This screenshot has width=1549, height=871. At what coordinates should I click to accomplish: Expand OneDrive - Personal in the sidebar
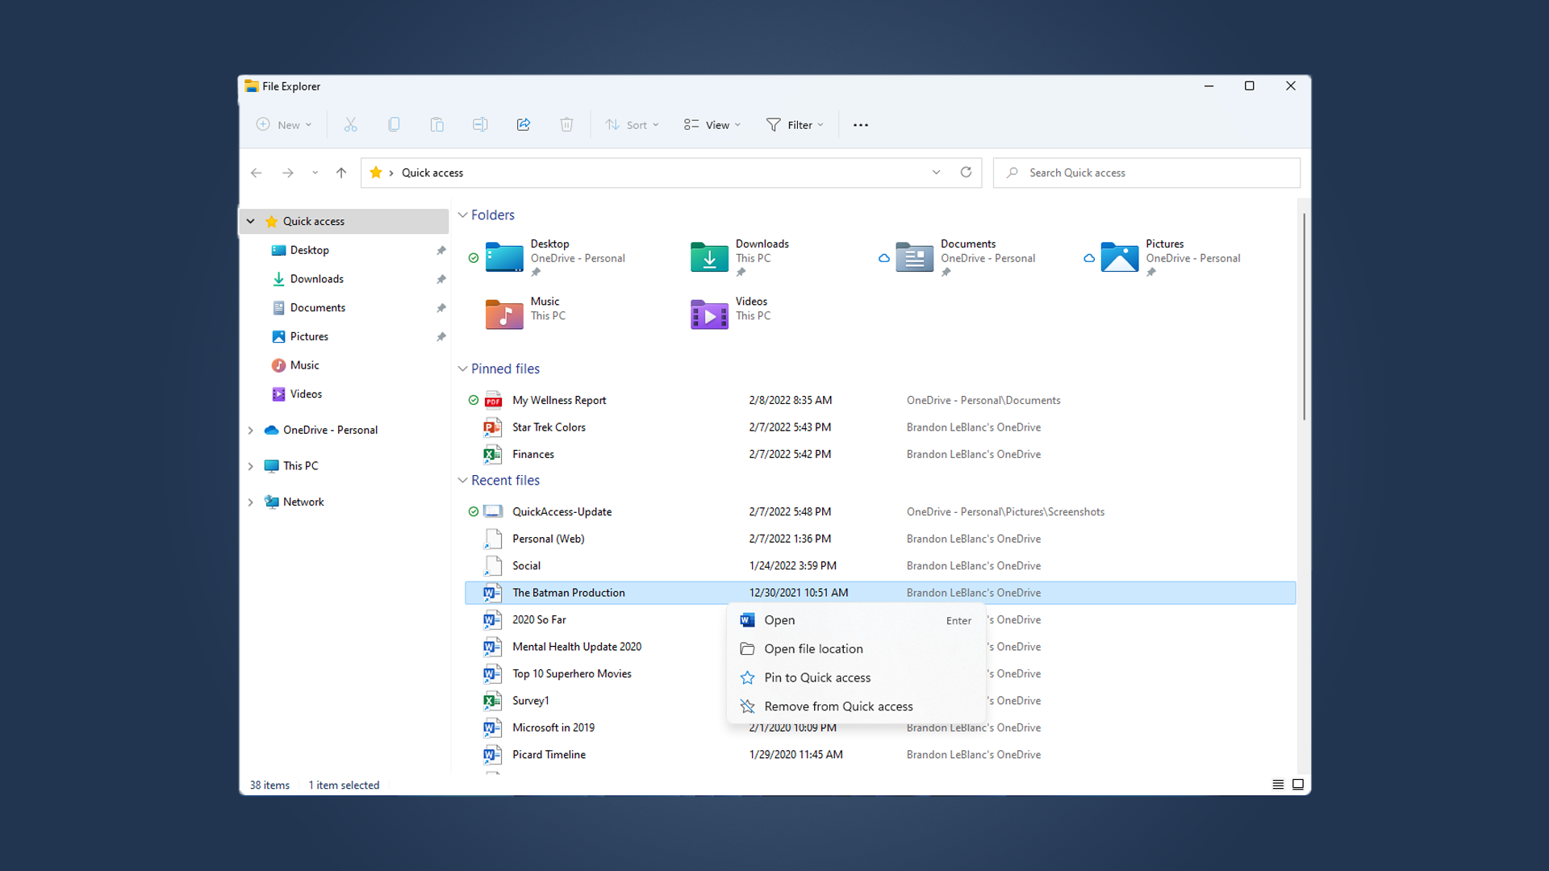tap(250, 430)
